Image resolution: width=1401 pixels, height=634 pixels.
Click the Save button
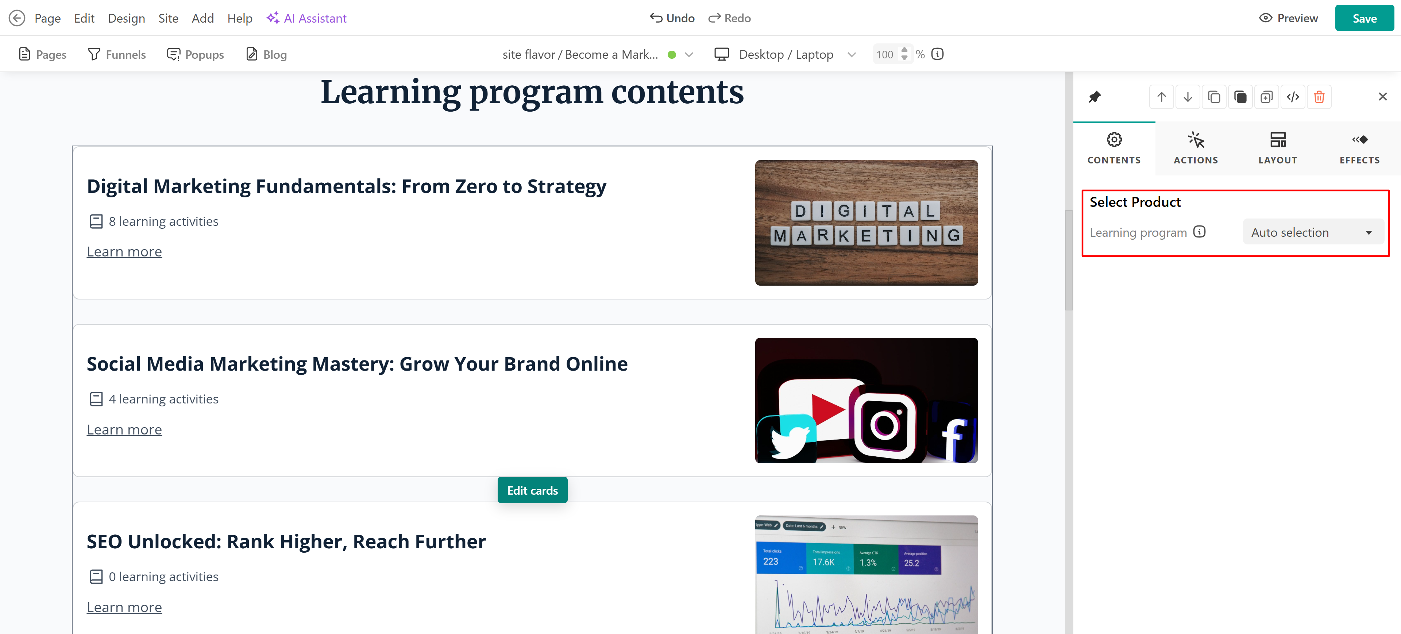(x=1364, y=18)
